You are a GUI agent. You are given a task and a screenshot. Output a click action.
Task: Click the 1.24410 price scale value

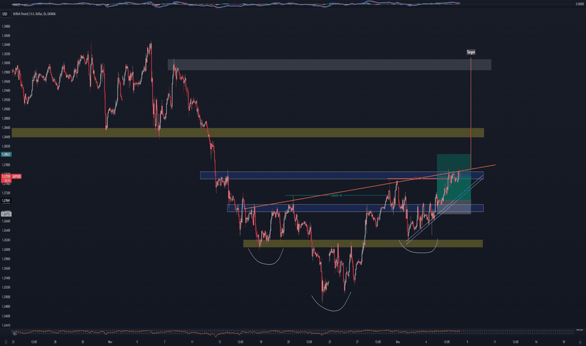[x=6, y=325]
